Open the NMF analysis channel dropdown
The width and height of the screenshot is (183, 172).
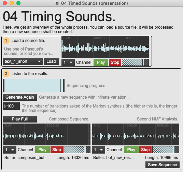tap(99, 149)
